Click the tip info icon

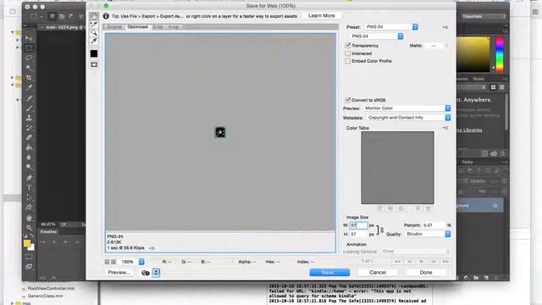106,16
